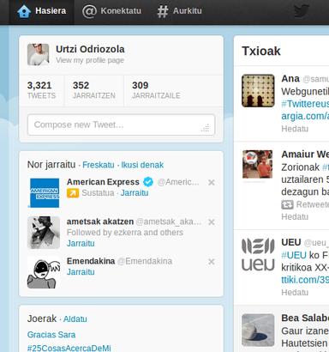Click Aldatu to change trends
329x352 pixels.
pos(75,319)
